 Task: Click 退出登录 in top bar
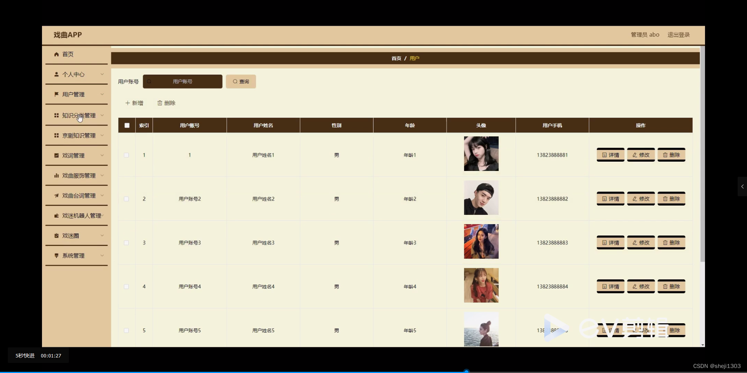(x=679, y=35)
